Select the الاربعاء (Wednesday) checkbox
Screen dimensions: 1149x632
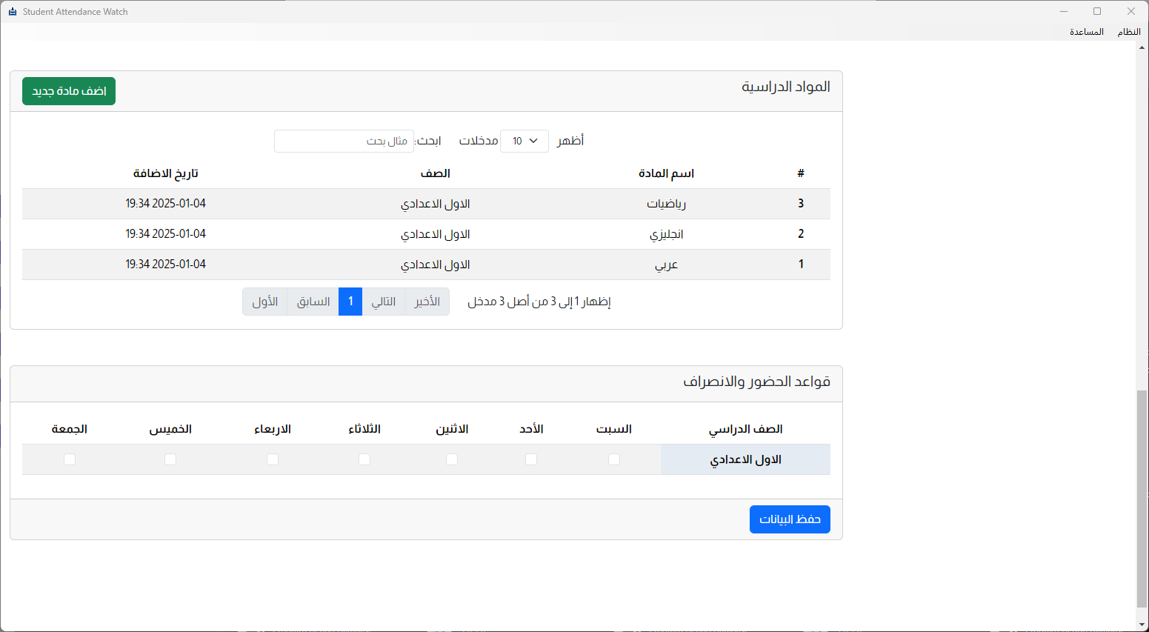click(x=273, y=459)
